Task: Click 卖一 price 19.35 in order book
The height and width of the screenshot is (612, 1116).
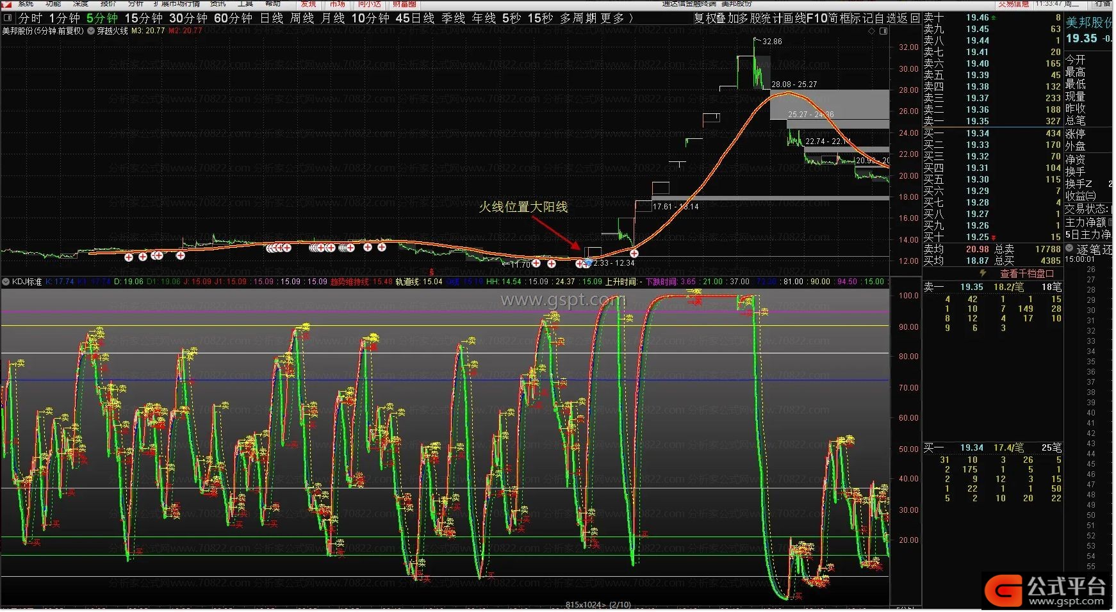Action: (x=977, y=121)
